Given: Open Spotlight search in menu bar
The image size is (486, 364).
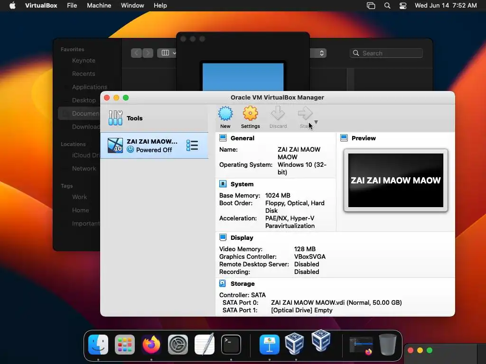Looking at the screenshot, I should (387, 6).
